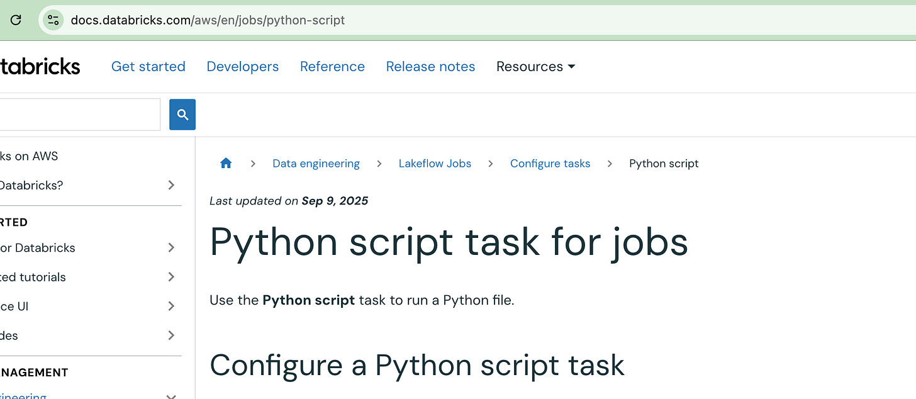
Task: Navigate to Data engineering breadcrumb
Action: click(x=316, y=164)
